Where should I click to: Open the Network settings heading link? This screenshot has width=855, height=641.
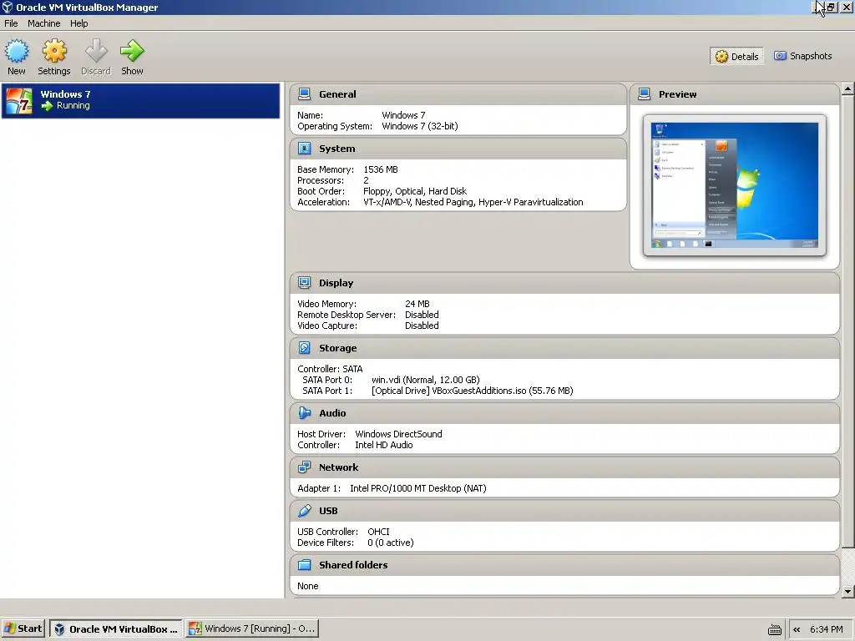339,467
